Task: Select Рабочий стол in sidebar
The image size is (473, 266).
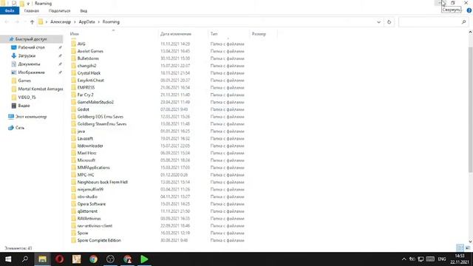Action: pyautogui.click(x=31, y=47)
